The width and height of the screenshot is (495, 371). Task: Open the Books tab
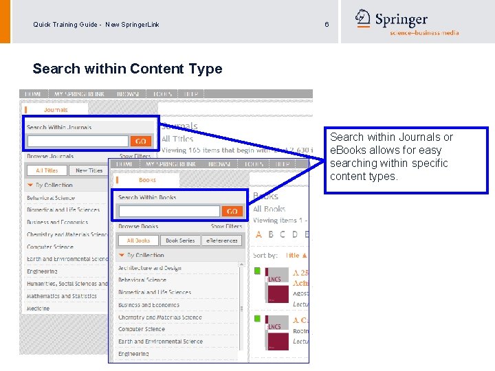click(x=147, y=180)
